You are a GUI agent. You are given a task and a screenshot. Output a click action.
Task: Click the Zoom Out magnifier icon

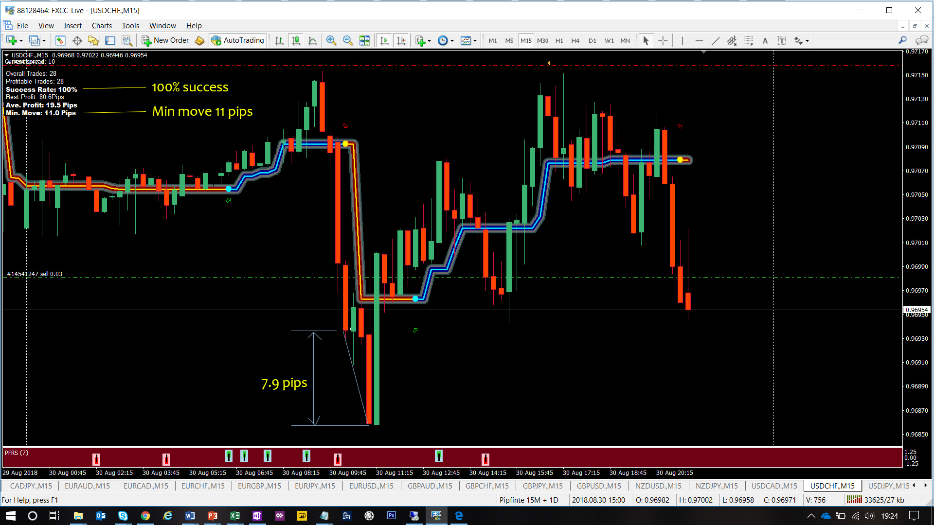[348, 41]
